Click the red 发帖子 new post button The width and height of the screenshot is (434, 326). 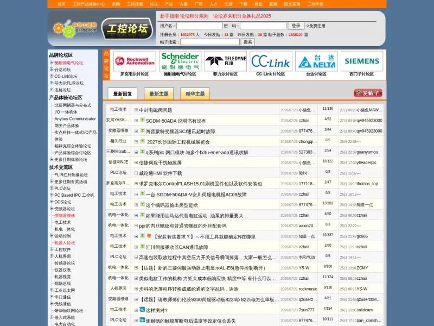pyautogui.click(x=368, y=93)
